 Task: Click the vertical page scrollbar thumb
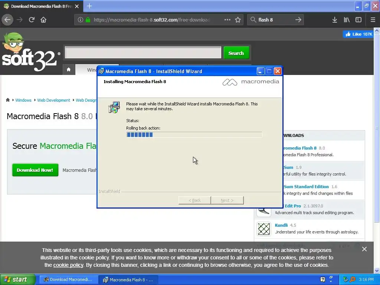coord(377,128)
